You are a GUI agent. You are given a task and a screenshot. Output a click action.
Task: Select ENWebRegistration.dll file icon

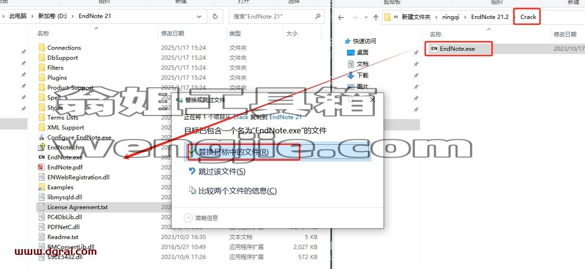point(42,177)
